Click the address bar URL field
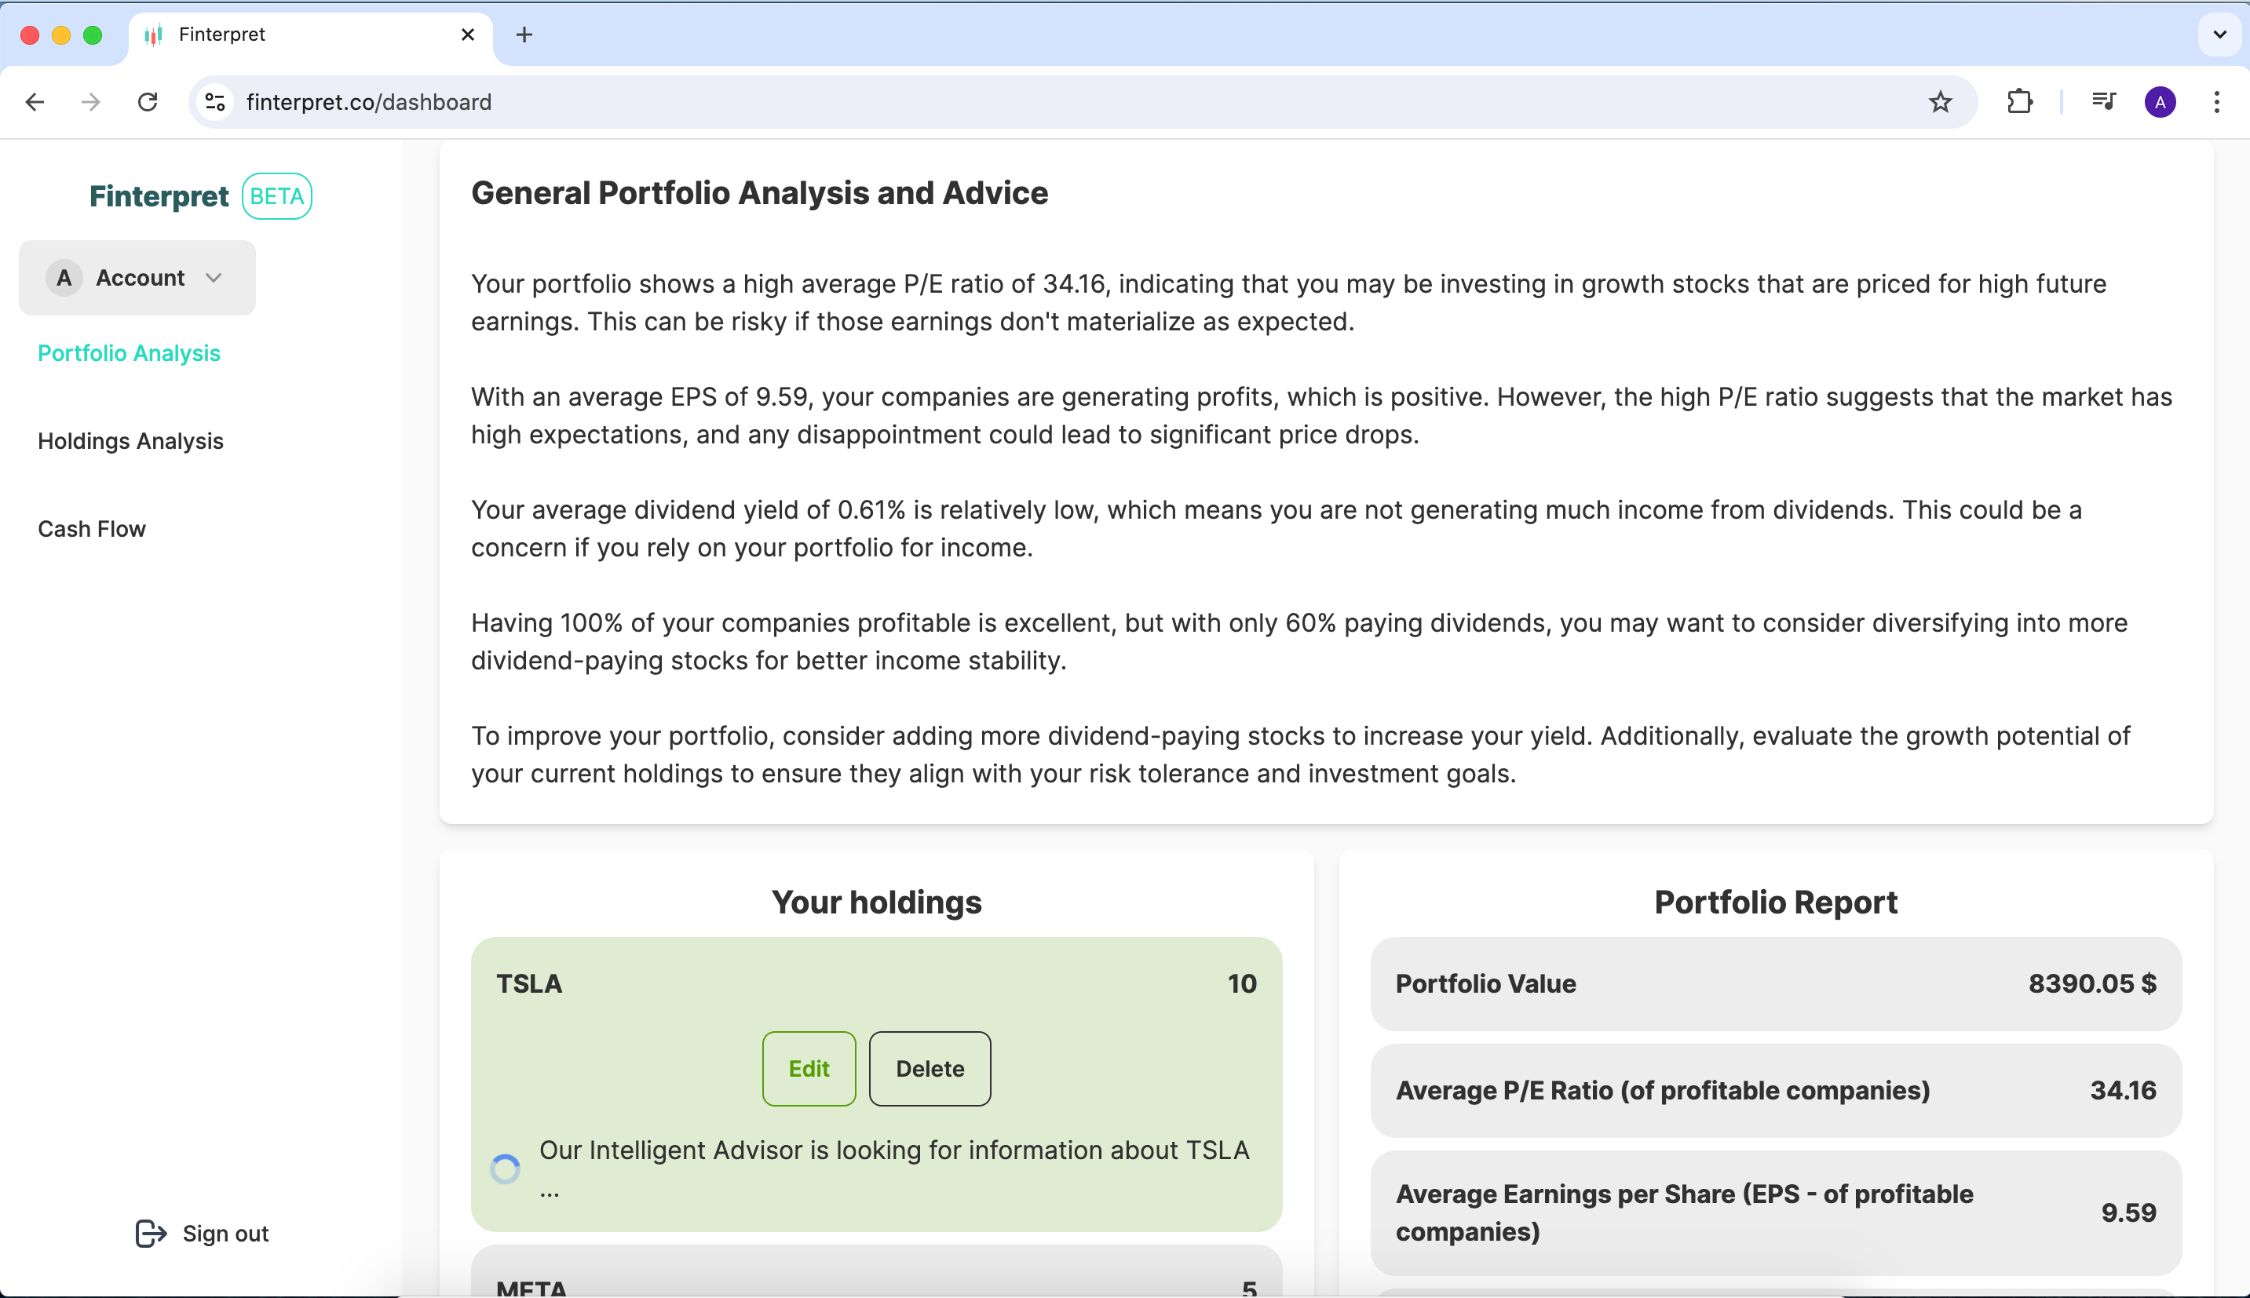This screenshot has width=2250, height=1298. [1070, 102]
